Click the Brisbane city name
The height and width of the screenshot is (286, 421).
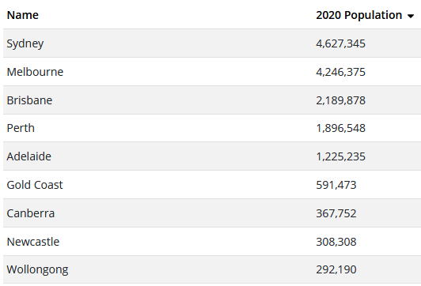click(x=29, y=100)
